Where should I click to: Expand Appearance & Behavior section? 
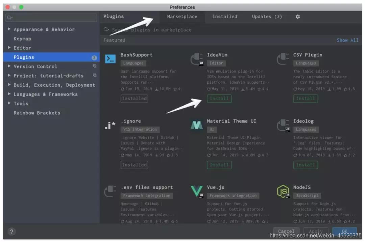[x=9, y=29]
